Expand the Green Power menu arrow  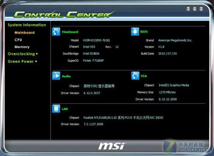(x=36, y=61)
